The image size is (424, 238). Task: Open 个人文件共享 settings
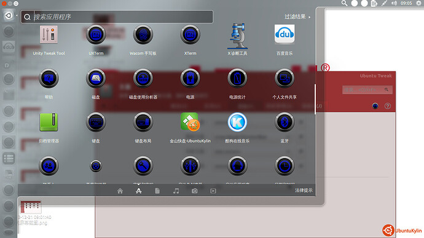pos(285,79)
